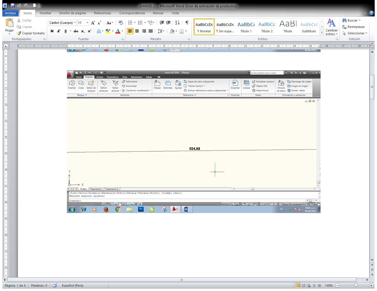Toggle underline (S) formatting
This screenshot has height=291, width=377.
65,31
